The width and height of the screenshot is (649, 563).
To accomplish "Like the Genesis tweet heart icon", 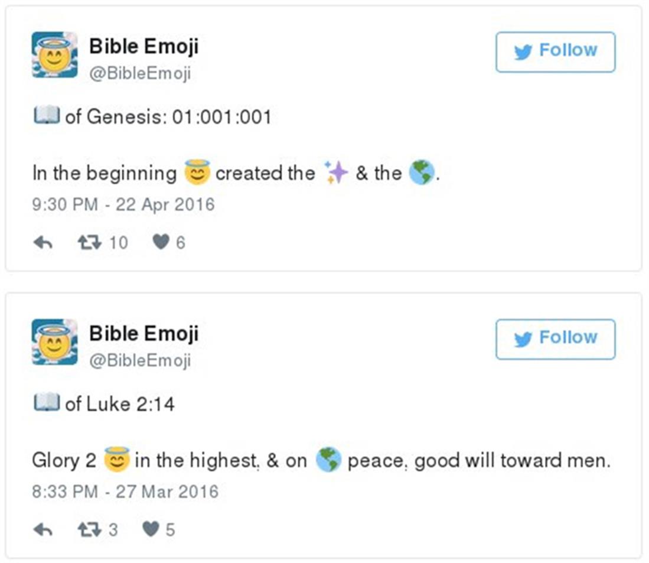I will click(161, 242).
